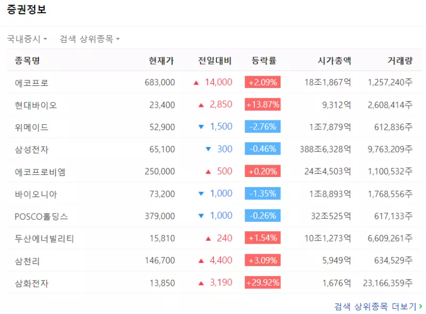The image size is (426, 314).
Task: Open the 삼성전자 stock
Action: click(31, 149)
